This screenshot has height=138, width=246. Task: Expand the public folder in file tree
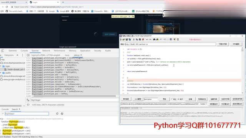[x=1, y=73]
